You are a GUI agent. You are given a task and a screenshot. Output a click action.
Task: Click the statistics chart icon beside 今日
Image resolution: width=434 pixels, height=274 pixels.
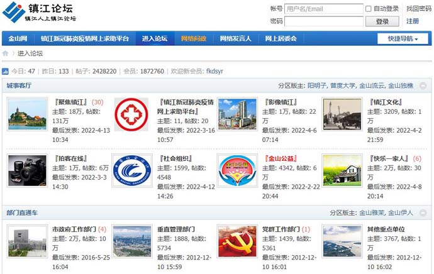[5, 72]
